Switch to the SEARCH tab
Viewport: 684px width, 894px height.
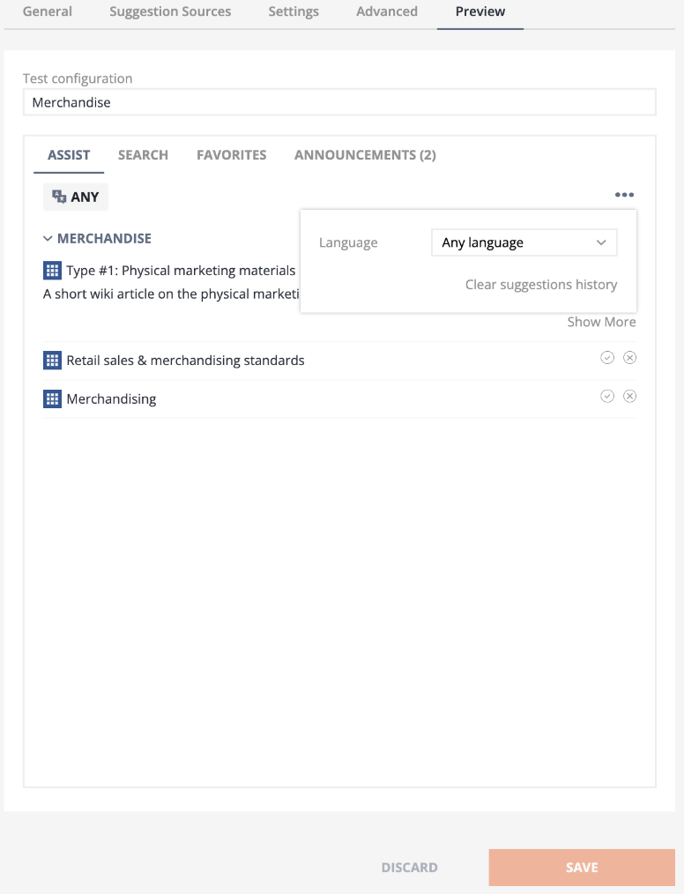[143, 155]
